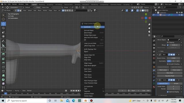Choose Dissolve Edges in context menu
Image resolution: width=184 pixels, height=103 pixels.
[93, 94]
